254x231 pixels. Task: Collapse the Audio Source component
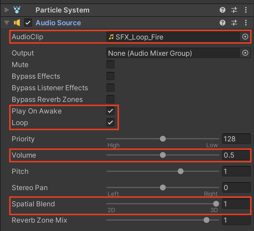pyautogui.click(x=7, y=23)
